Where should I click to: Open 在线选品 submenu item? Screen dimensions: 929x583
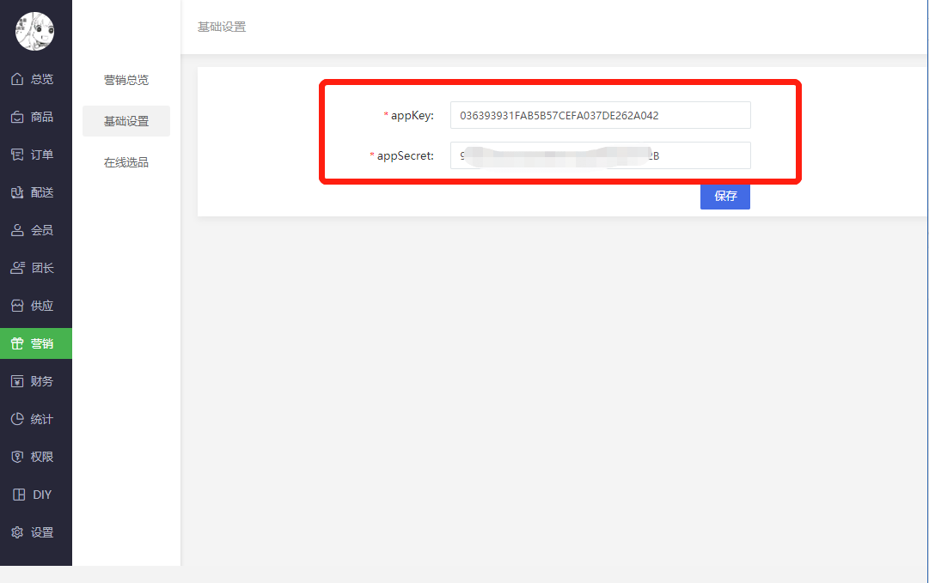tap(126, 162)
